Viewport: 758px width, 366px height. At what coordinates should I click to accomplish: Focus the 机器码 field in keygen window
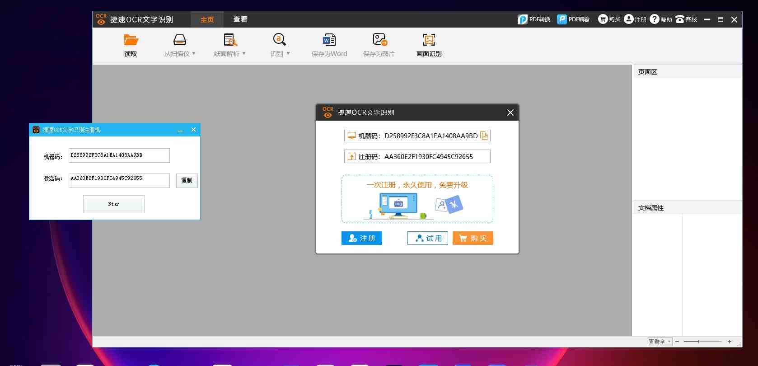(x=119, y=155)
